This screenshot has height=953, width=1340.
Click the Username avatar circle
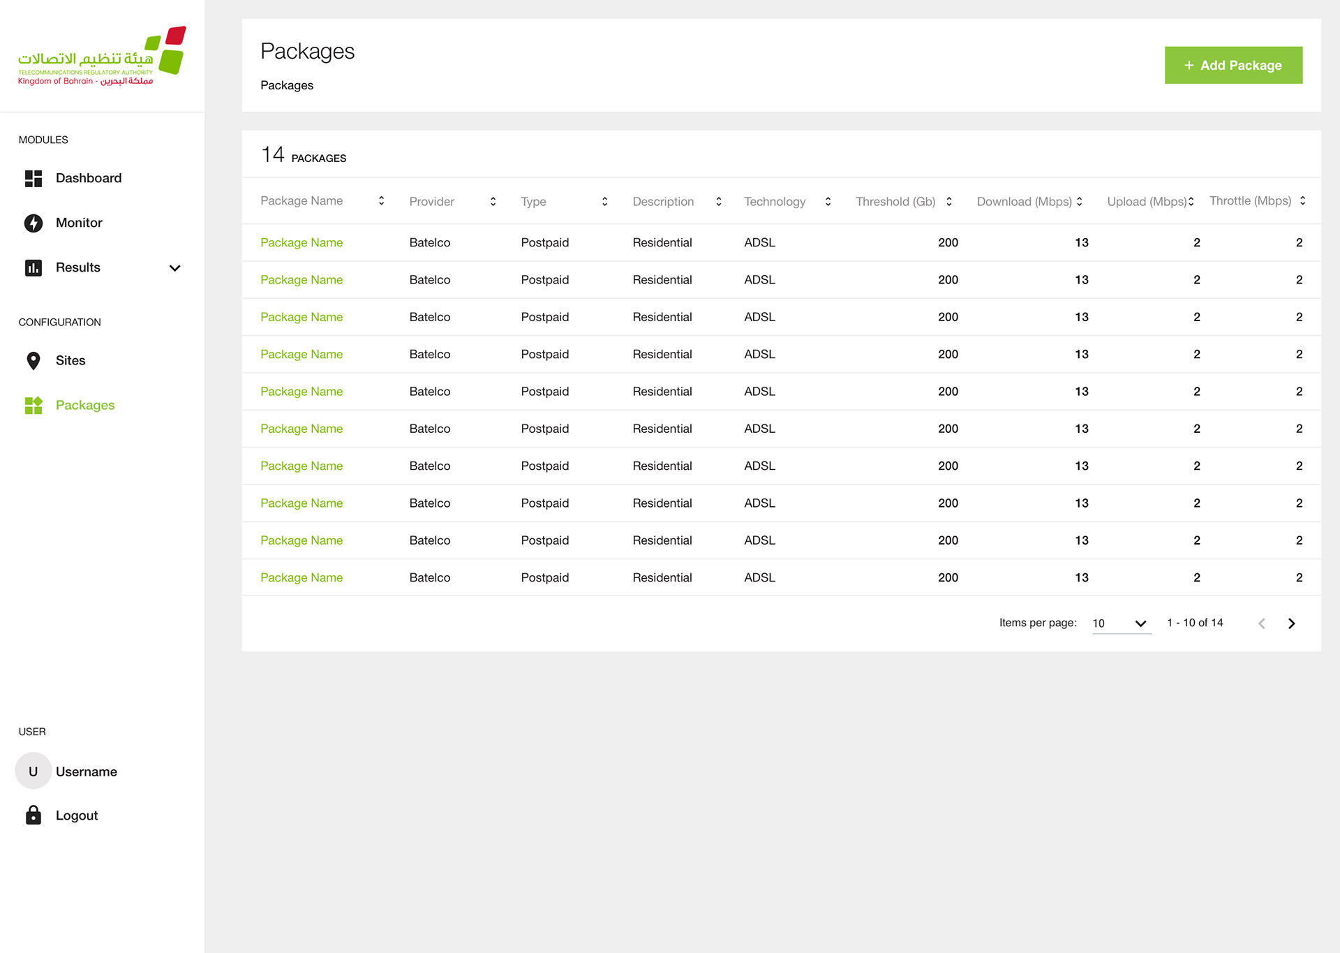(x=33, y=771)
